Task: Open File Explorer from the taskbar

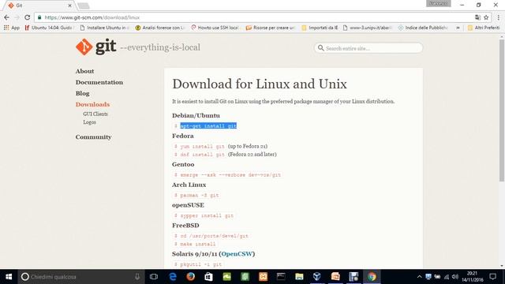Action: pyautogui.click(x=299, y=277)
